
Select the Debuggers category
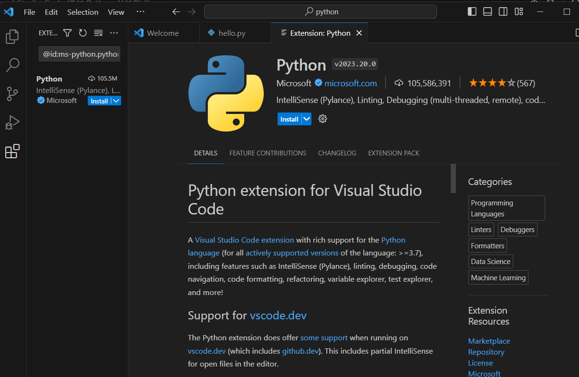tap(517, 229)
